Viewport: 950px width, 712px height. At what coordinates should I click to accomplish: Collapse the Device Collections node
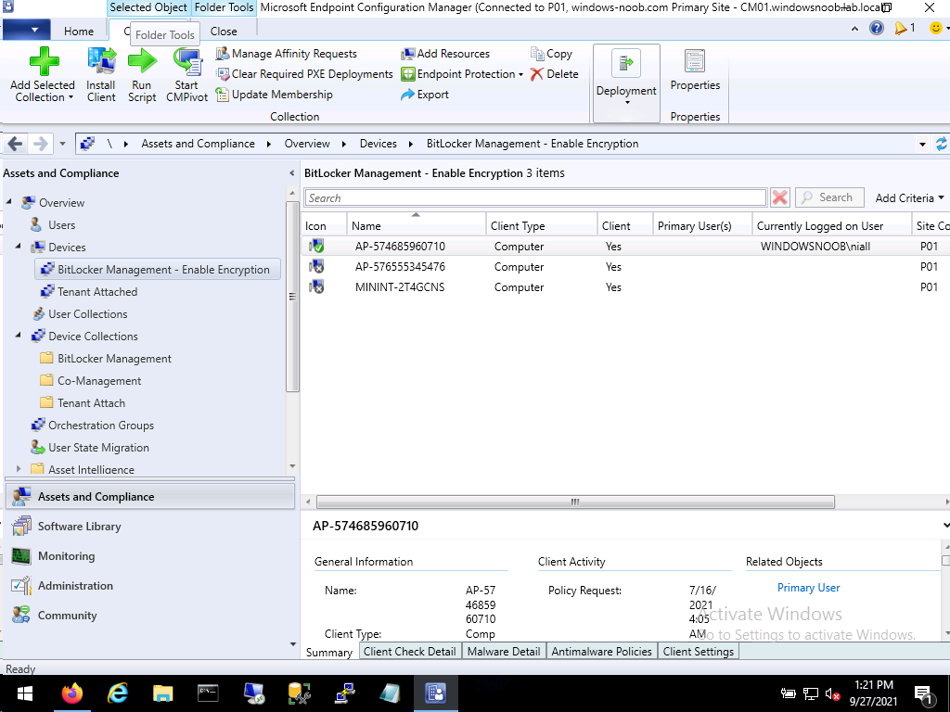coord(19,335)
